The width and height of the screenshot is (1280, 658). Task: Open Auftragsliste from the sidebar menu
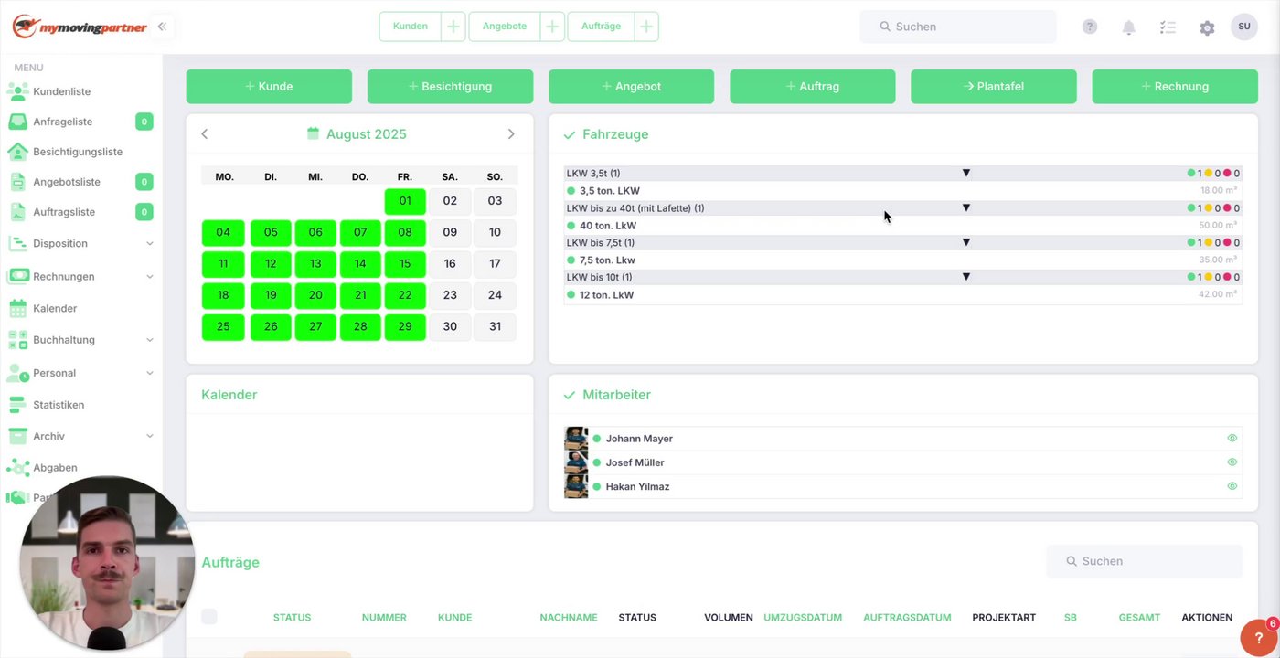pyautogui.click(x=64, y=212)
